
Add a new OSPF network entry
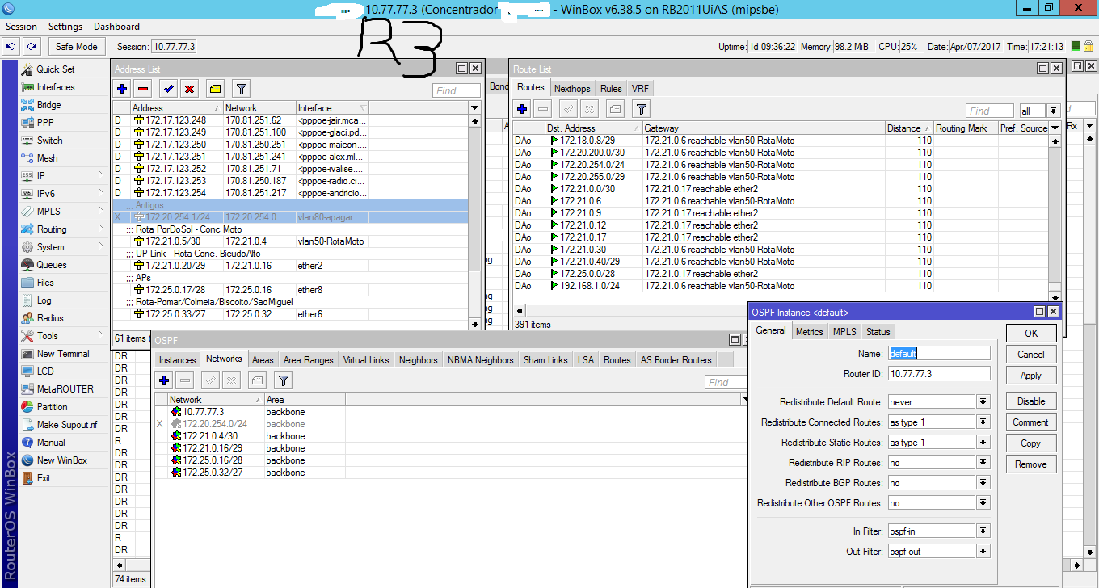164,380
